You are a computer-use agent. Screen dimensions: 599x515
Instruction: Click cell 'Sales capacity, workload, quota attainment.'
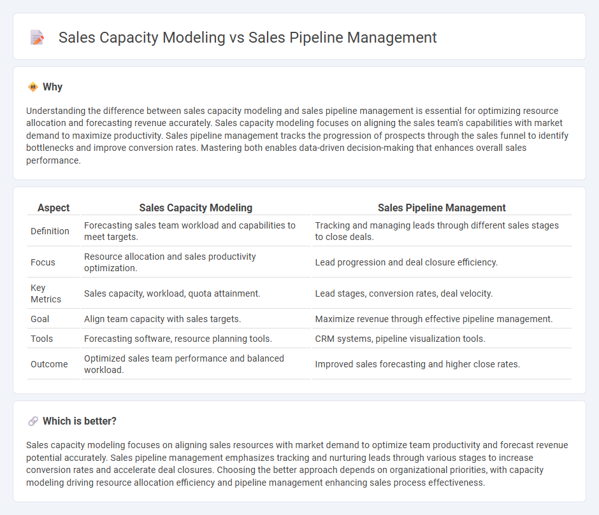coord(196,293)
